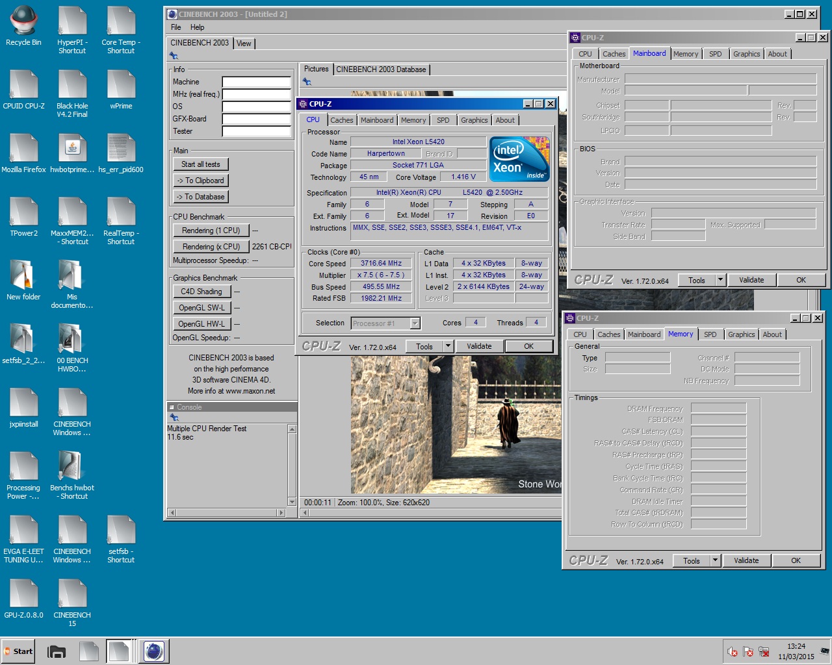Screen dimensions: 832x665
Task: Select the Processing Power desktop icon
Action: [x=23, y=475]
